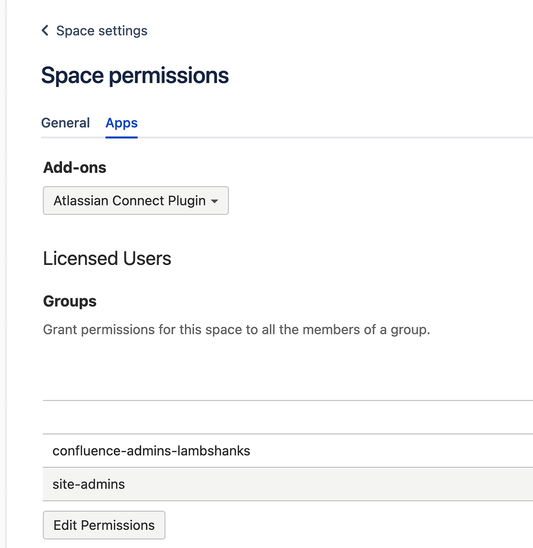This screenshot has width=533, height=548.
Task: Click the caret arrow in Add-ons selector
Action: click(x=214, y=202)
